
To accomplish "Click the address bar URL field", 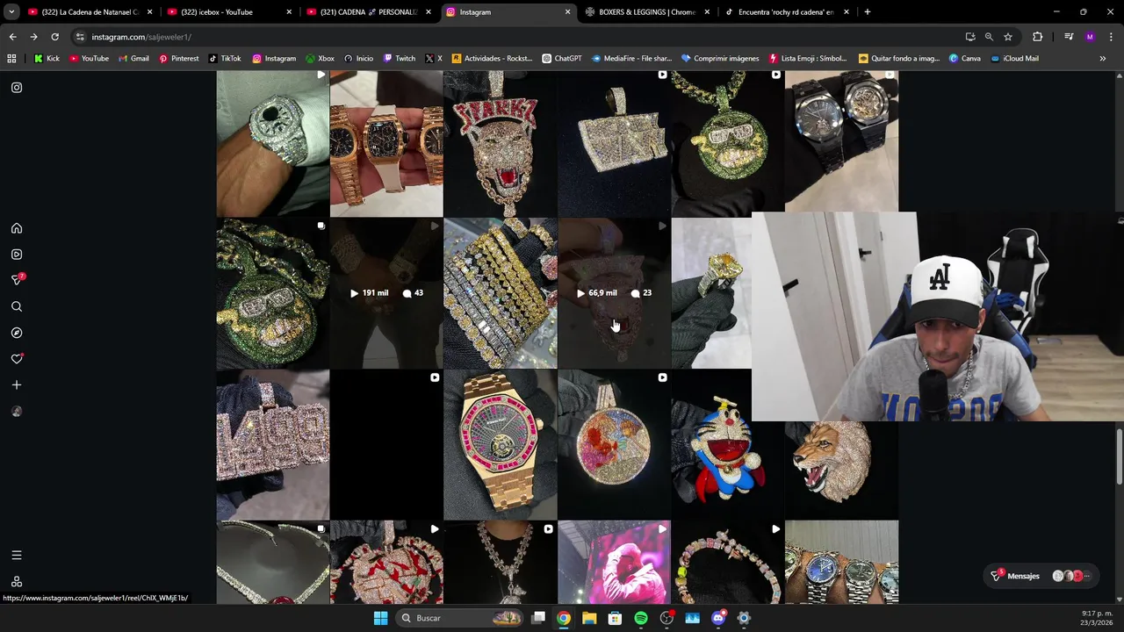I will point(518,37).
